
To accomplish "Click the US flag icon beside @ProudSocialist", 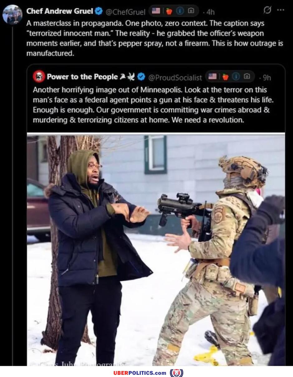I will tap(212, 76).
